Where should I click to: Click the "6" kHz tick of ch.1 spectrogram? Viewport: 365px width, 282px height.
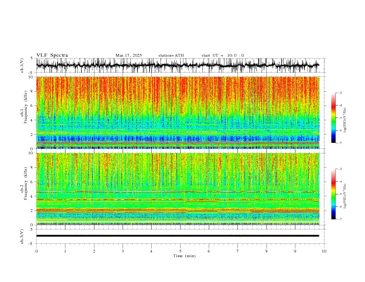pyautogui.click(x=32, y=106)
